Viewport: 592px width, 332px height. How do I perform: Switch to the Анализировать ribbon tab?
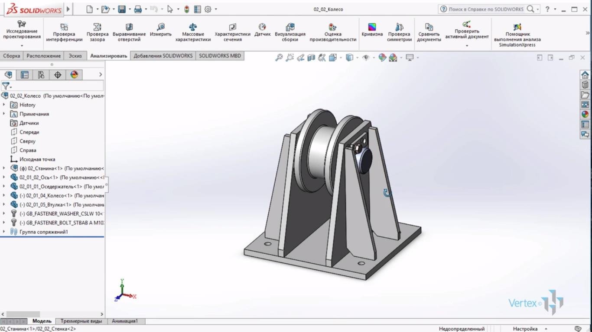108,55
